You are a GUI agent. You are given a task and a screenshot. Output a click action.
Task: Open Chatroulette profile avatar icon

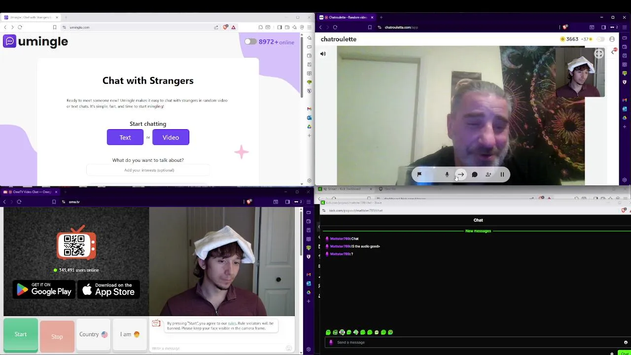612,39
